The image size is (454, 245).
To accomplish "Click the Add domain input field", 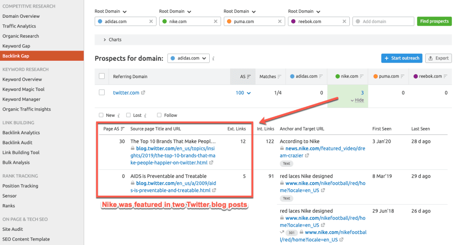I will 384,21.
